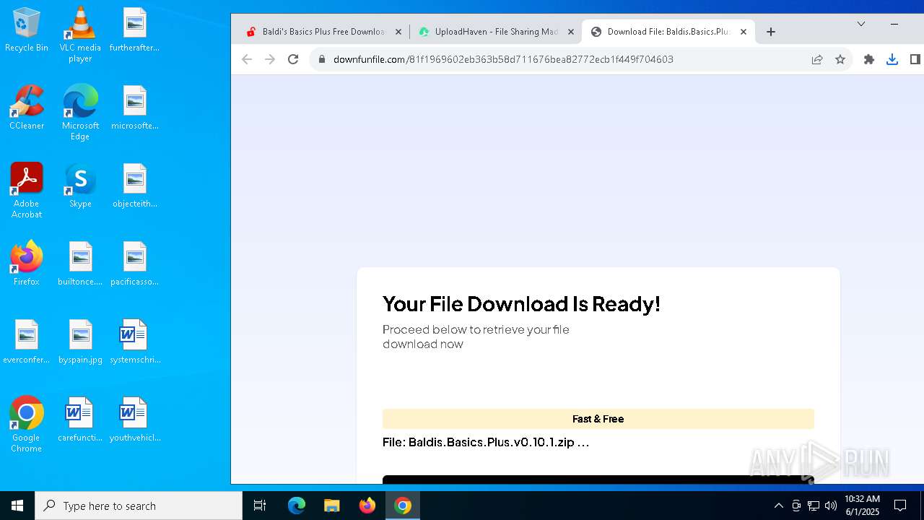Show Chrome downloads list

892,59
